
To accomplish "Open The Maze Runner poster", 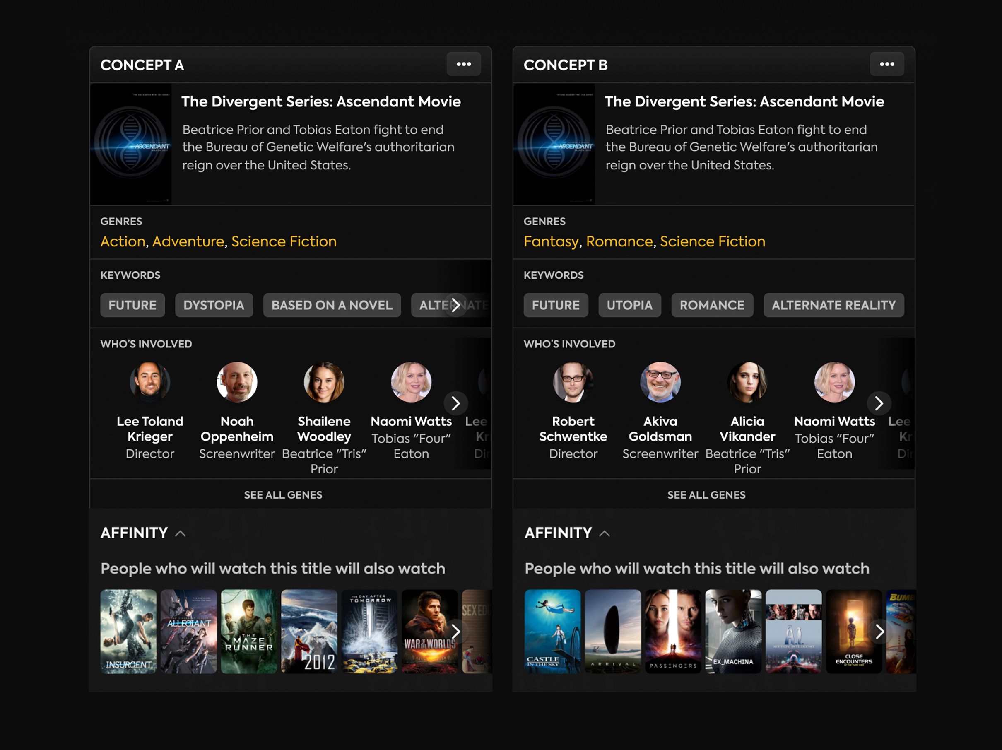I will tap(249, 631).
